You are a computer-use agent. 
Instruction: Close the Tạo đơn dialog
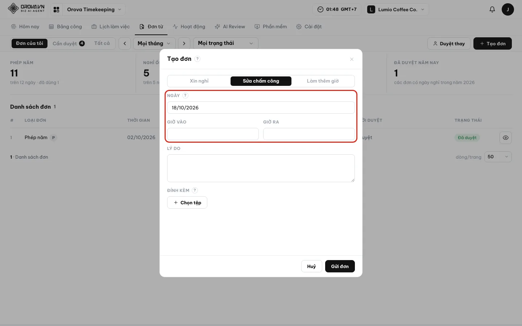tap(352, 59)
